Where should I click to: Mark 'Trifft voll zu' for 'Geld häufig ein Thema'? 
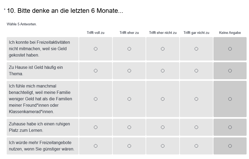point(96,71)
